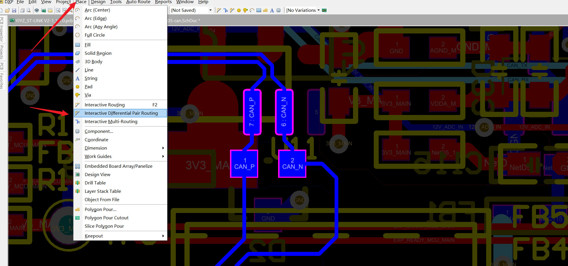Click the variants board icon beside No Variations
This screenshot has height=266, width=568.
tap(324, 10)
